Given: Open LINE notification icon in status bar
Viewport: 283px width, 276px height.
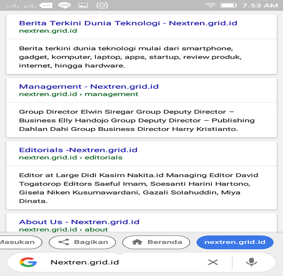Looking at the screenshot, I should pos(64,5).
